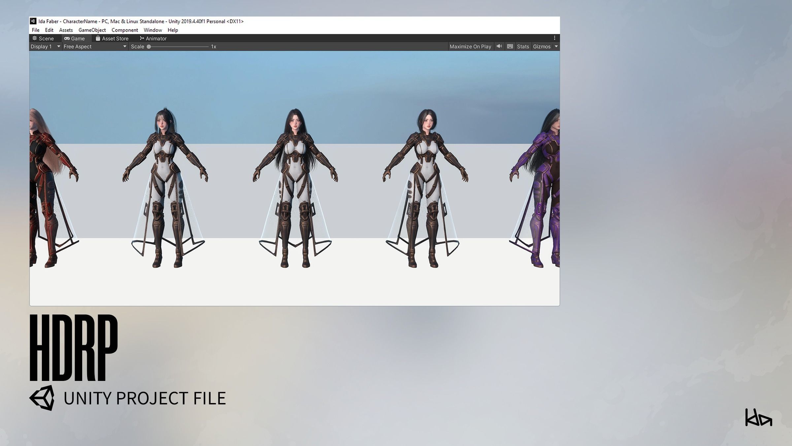Open the GameObject menu

[92, 30]
